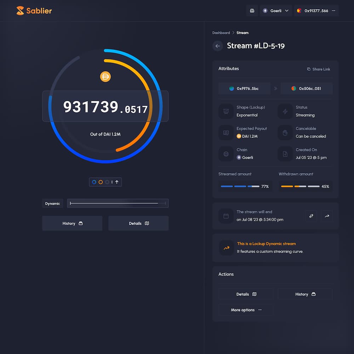354x354 pixels.
Task: Click the DAI token icon above the balance
Action: pyautogui.click(x=105, y=76)
